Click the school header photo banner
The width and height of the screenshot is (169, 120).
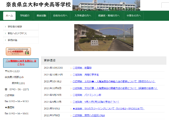[x=106, y=5]
